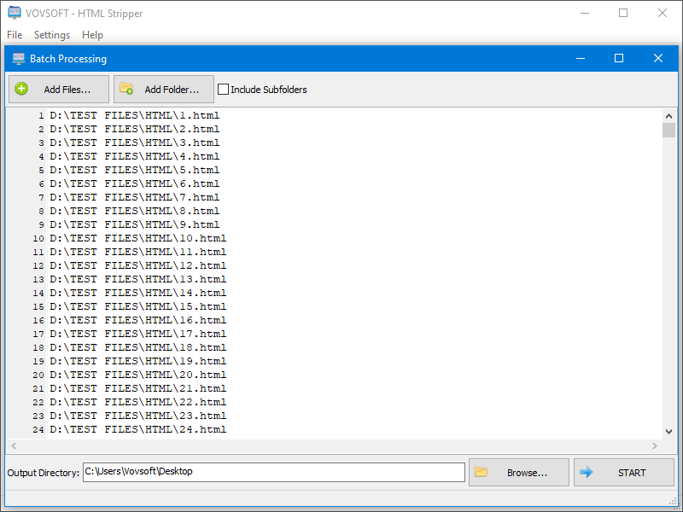683x512 pixels.
Task: Enable the Include Subfolders checkbox
Action: click(x=224, y=89)
